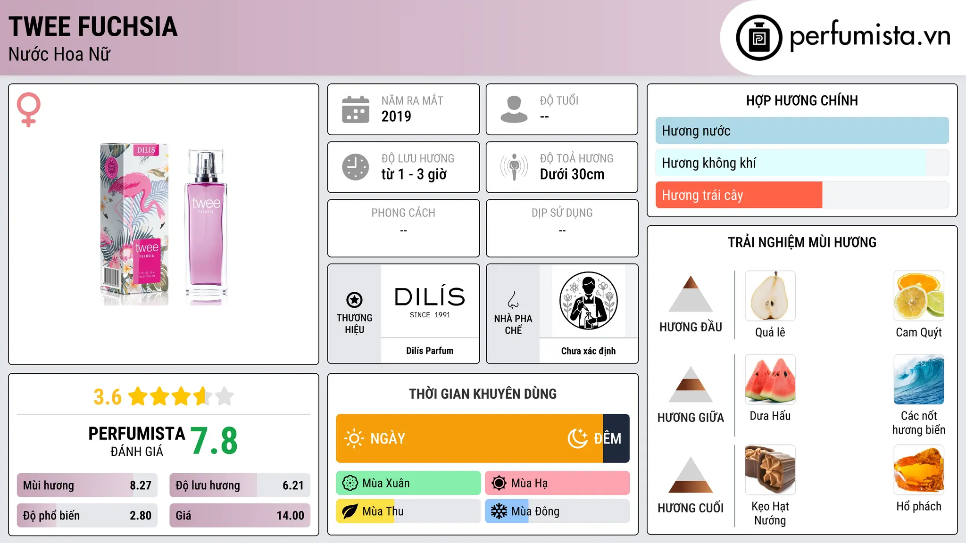Open the Kẹo Hạt Nướng praline image

point(770,470)
